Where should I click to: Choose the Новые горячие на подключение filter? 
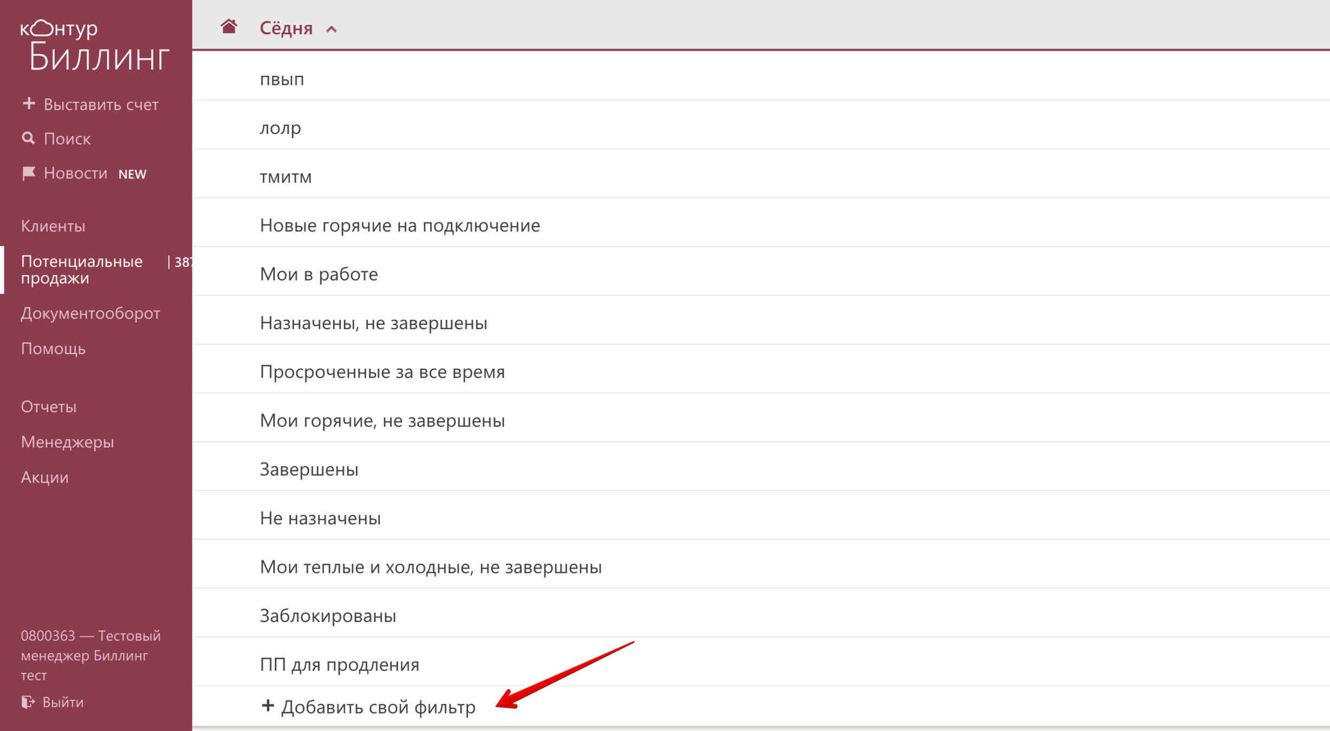click(400, 225)
